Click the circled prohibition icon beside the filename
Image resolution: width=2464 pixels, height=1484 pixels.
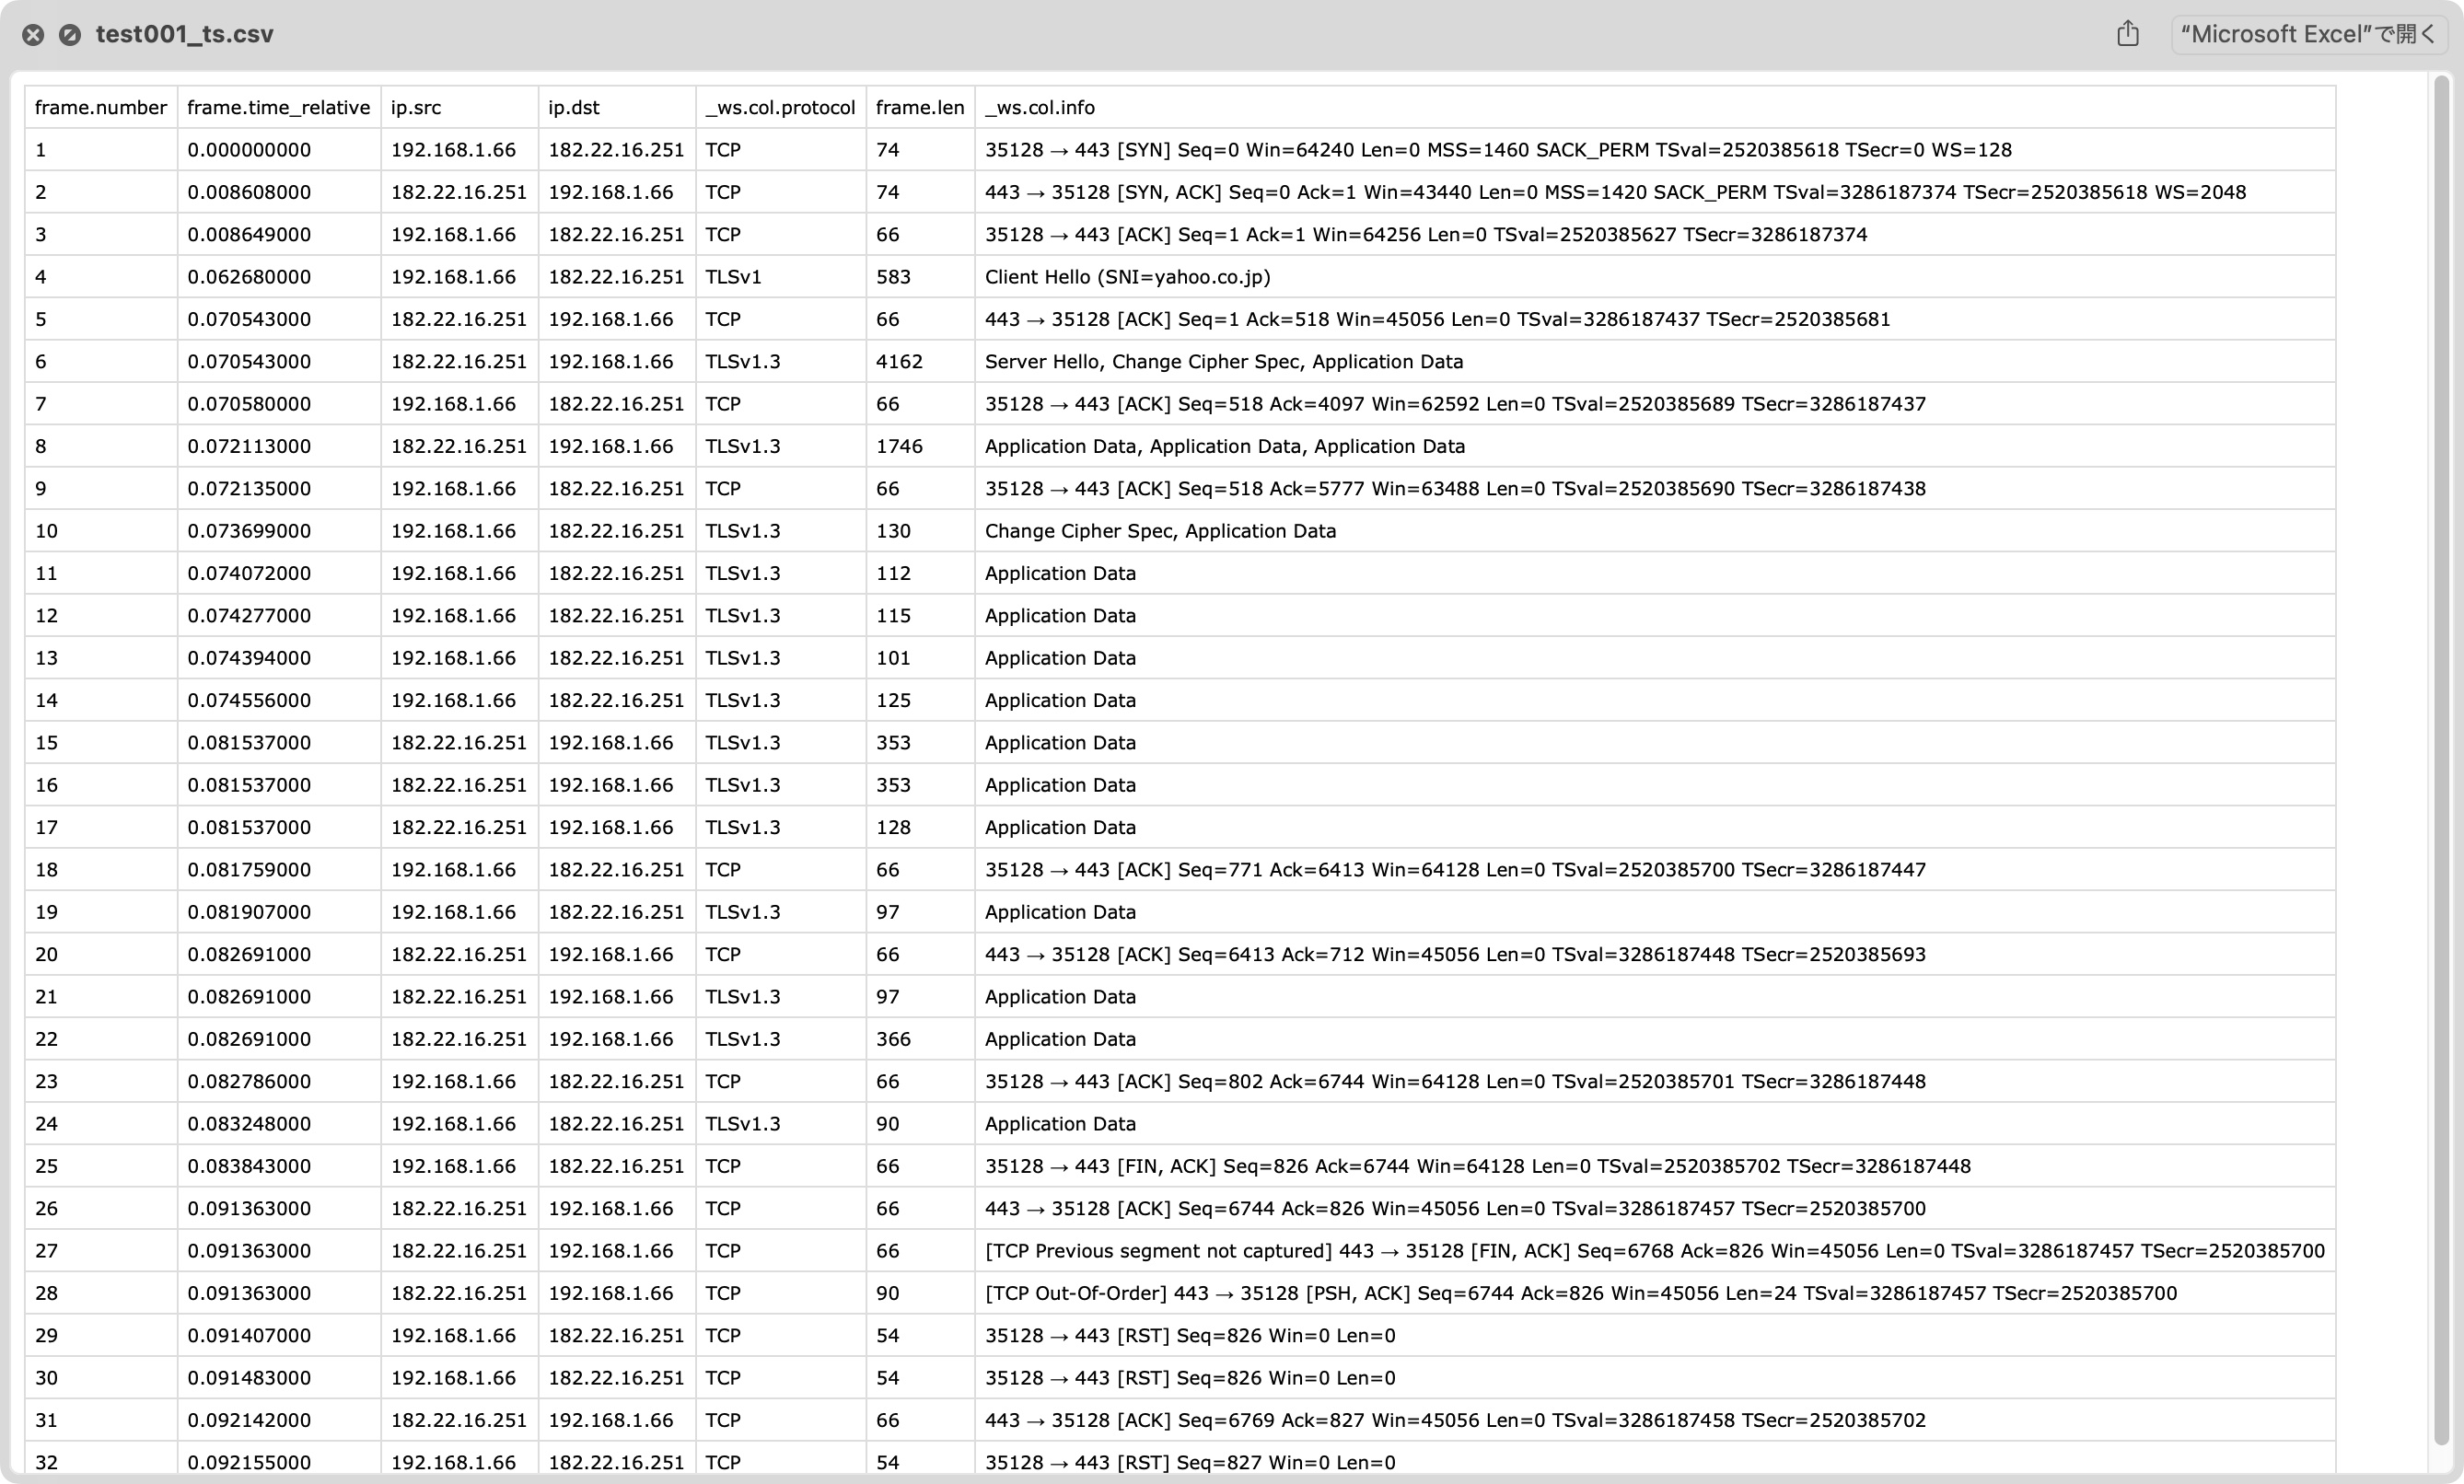69,34
